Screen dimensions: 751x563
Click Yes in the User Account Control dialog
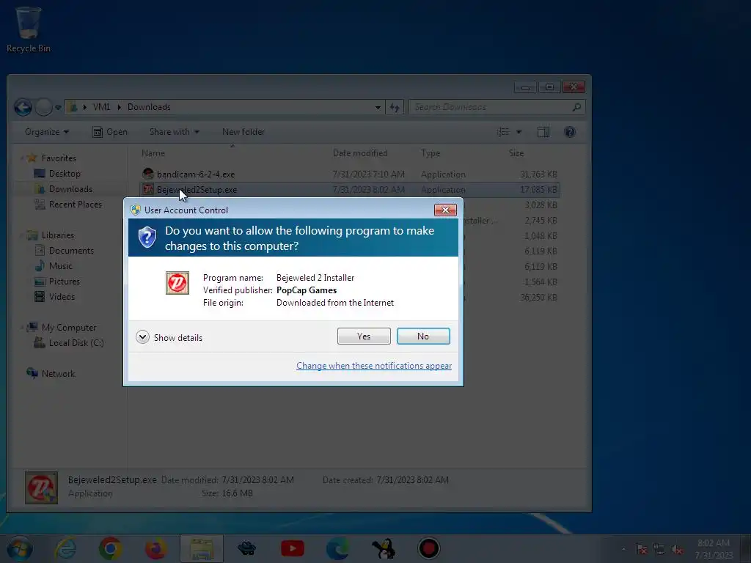point(364,336)
